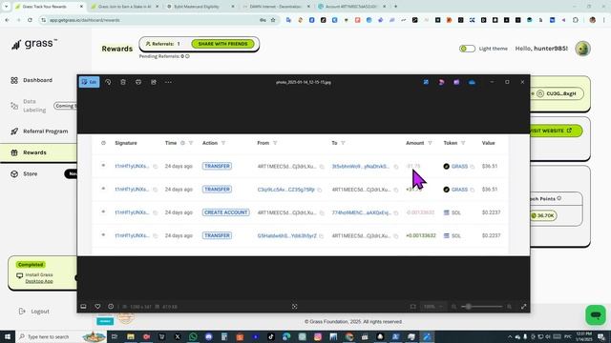Image resolution: width=611 pixels, height=343 pixels.
Task: Open Dashboard in Grass sidebar
Action: coord(37,80)
